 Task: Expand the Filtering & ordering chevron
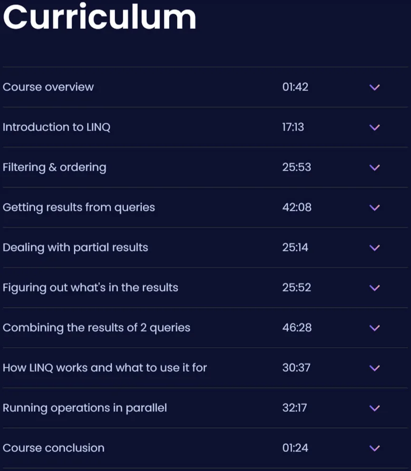(374, 168)
